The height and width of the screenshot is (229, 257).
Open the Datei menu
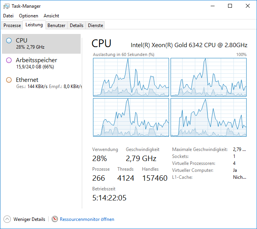pyautogui.click(x=8, y=16)
